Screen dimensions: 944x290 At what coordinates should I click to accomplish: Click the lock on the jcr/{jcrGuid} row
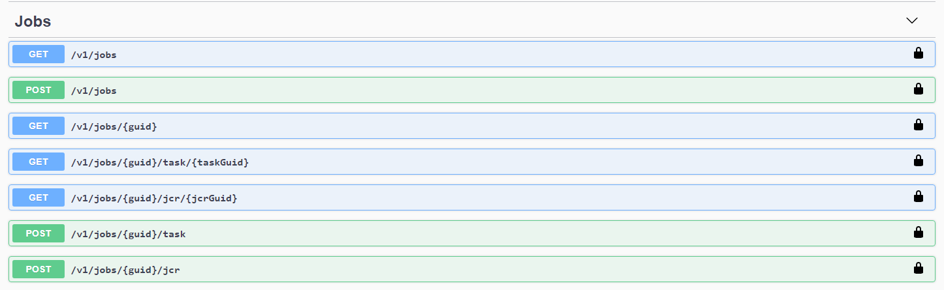tap(918, 197)
